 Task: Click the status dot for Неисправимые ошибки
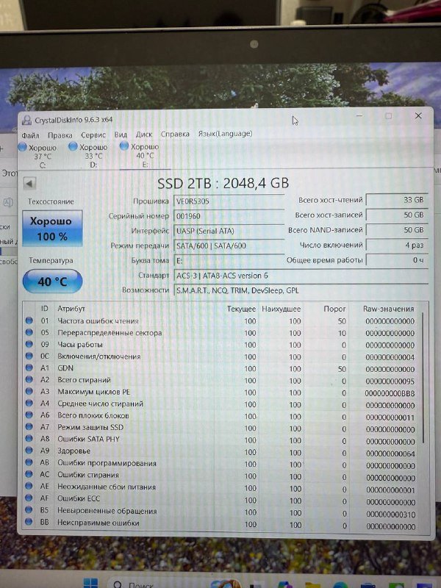click(x=29, y=522)
